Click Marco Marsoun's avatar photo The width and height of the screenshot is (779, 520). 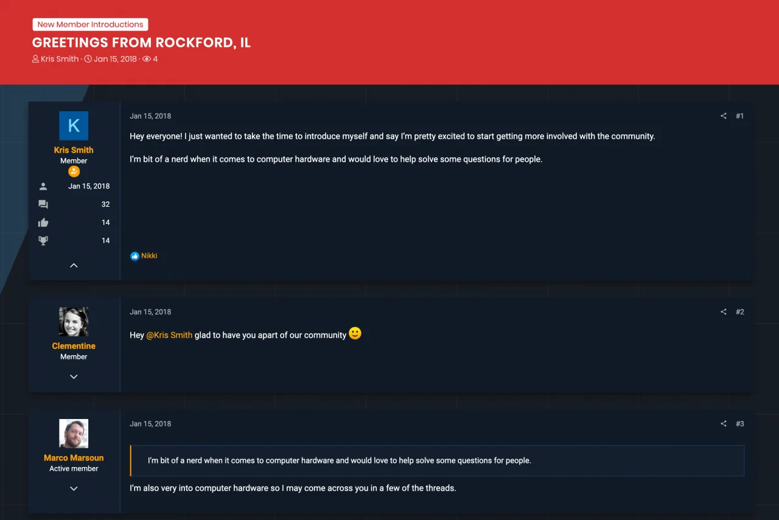tap(74, 434)
